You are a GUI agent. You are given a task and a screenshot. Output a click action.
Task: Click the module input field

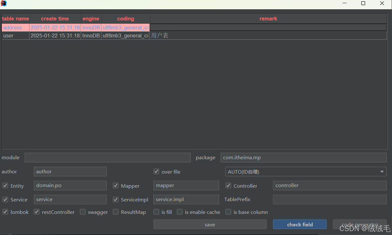107,157
